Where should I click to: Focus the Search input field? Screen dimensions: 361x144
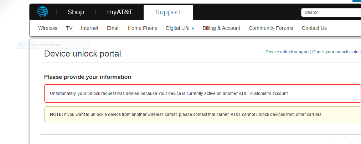tap(330, 12)
